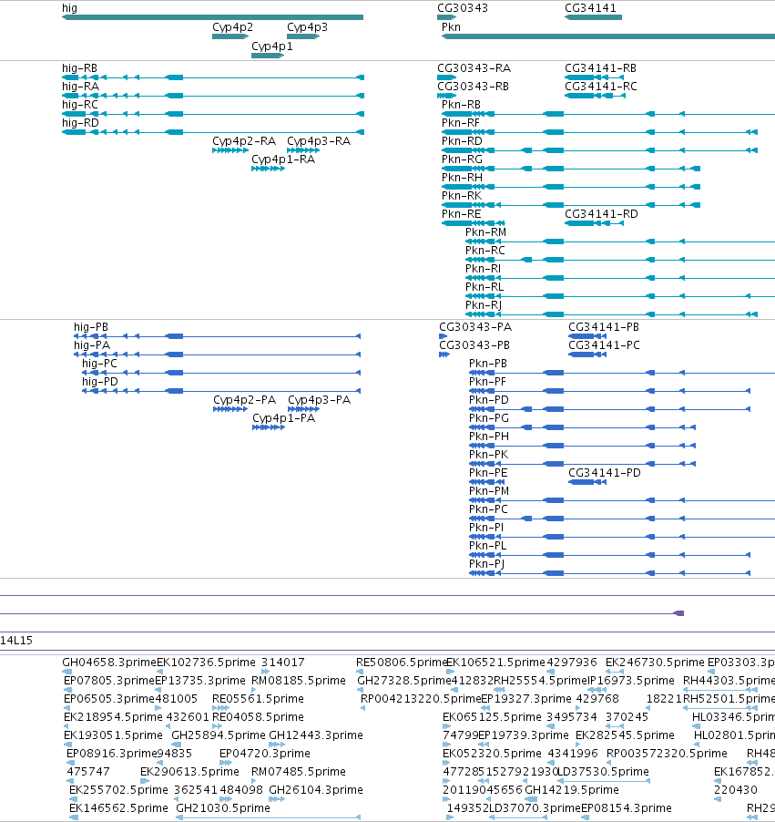The height and width of the screenshot is (822, 775).
Task: Click the Pkn-RB transcript
Action: (607, 114)
